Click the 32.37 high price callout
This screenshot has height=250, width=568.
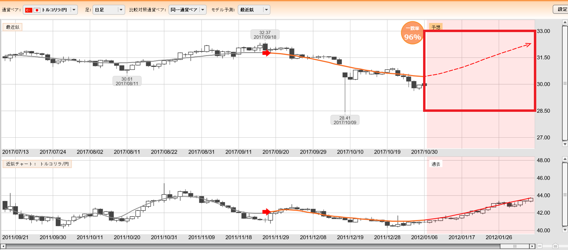[265, 35]
